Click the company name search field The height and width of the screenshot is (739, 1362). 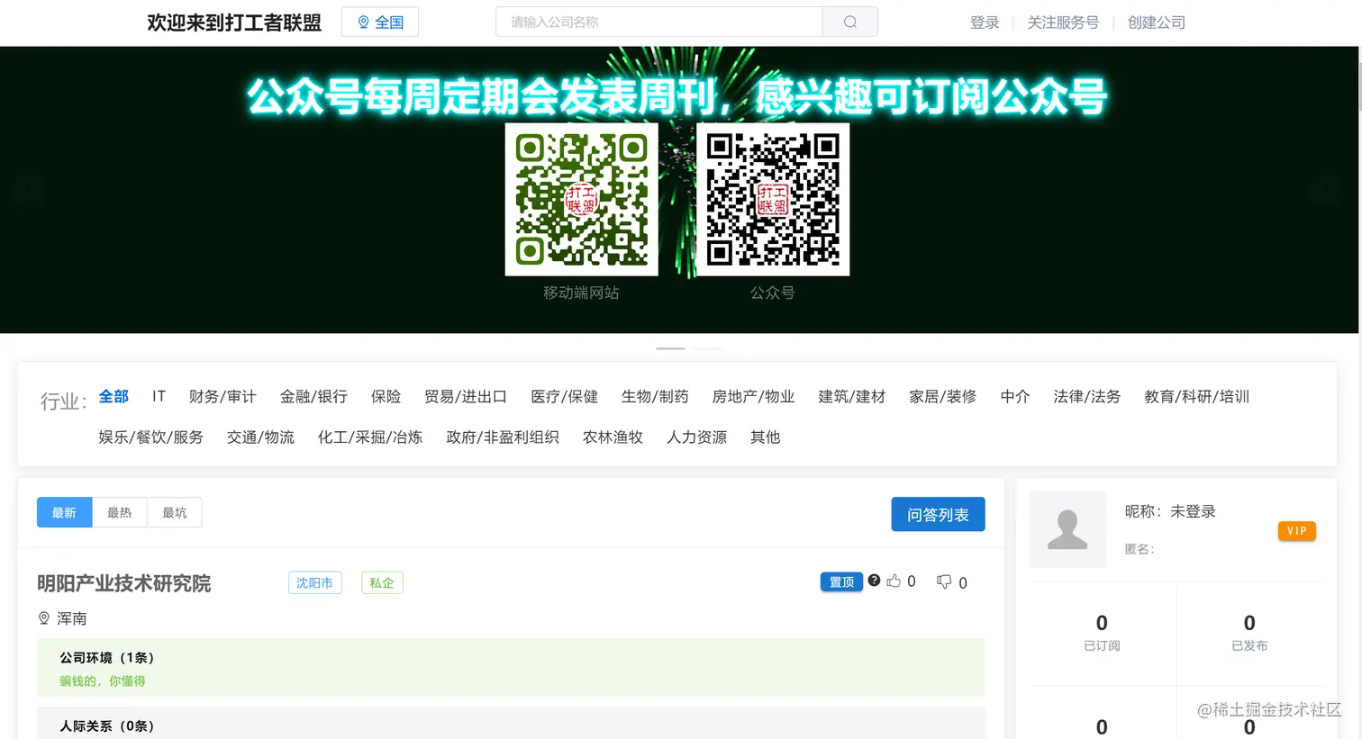(x=658, y=22)
